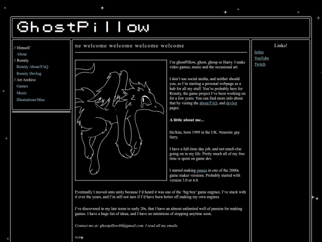
Task: Follow the inline about/FAQ link
Action: point(208,103)
